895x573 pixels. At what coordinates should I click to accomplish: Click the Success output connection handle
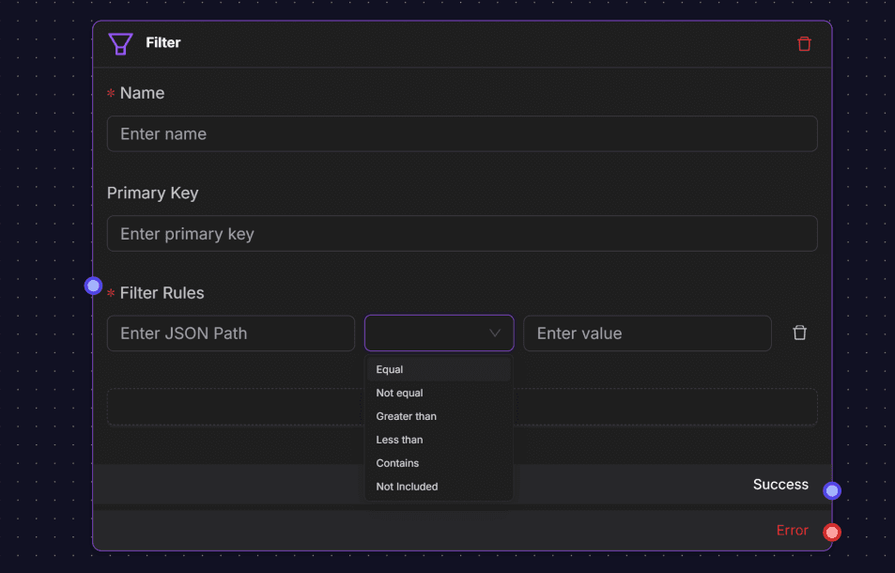[x=832, y=490]
